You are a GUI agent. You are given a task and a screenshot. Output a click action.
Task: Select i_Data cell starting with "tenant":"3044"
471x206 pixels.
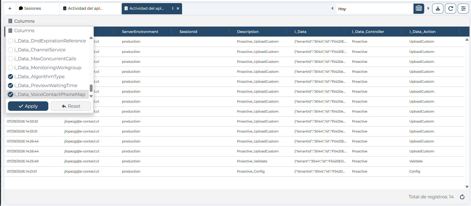(x=320, y=161)
